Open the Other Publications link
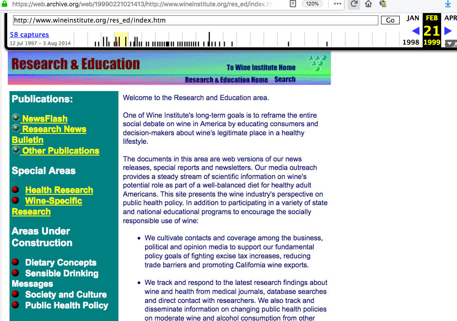Screen dimensions: 457x321 pos(61,151)
